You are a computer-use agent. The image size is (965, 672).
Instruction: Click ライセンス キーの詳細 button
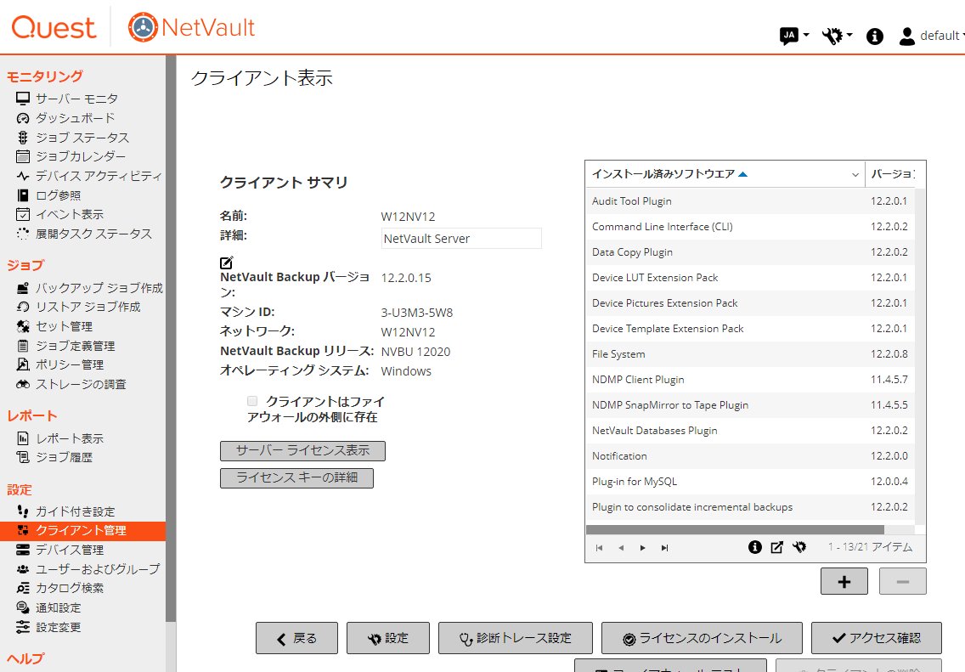pyautogui.click(x=296, y=477)
